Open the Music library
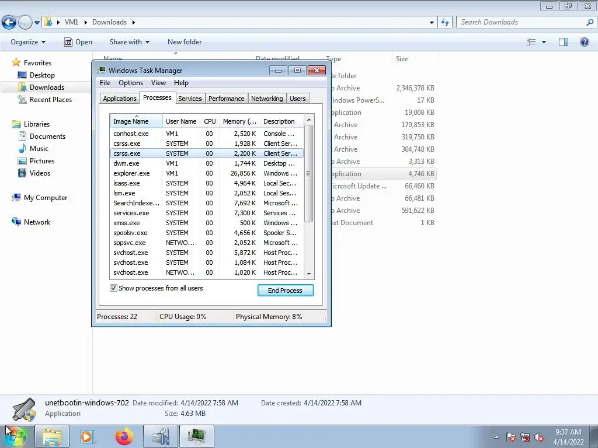The image size is (598, 448). pos(33,148)
